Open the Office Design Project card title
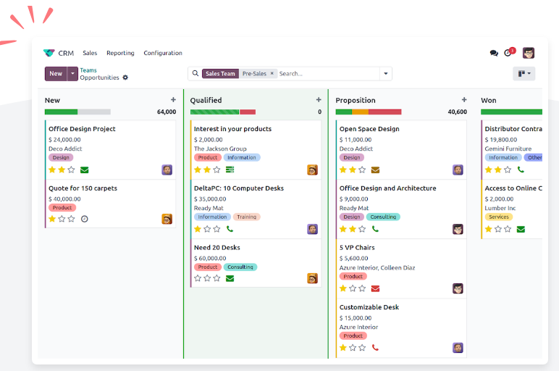Image resolution: width=559 pixels, height=371 pixels. pyautogui.click(x=82, y=129)
